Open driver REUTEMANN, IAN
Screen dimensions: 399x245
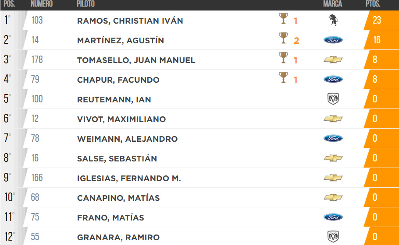point(114,99)
